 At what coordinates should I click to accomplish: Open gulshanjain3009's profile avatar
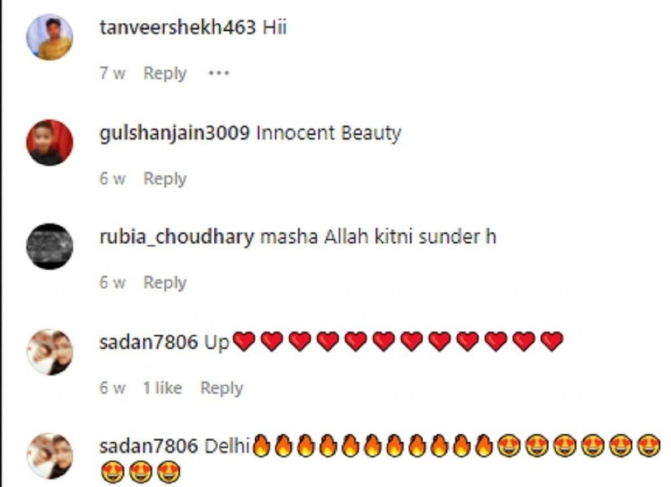point(50,143)
